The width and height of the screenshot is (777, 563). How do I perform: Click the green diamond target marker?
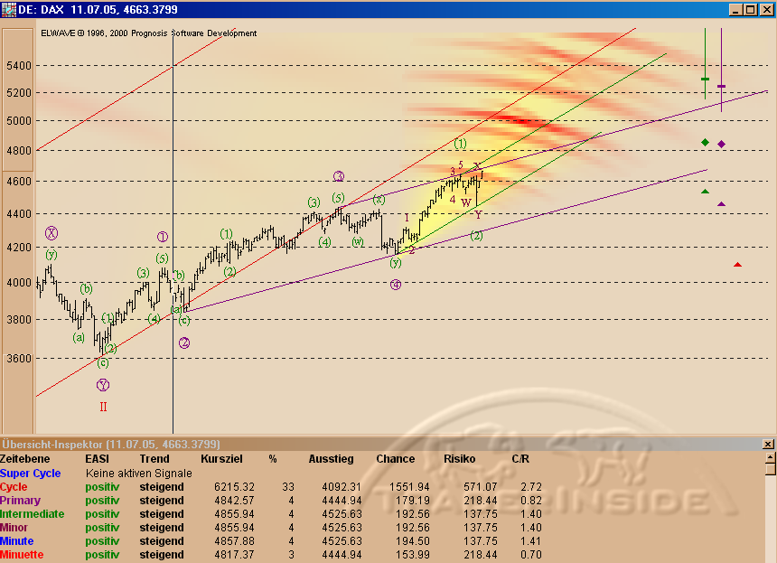705,143
